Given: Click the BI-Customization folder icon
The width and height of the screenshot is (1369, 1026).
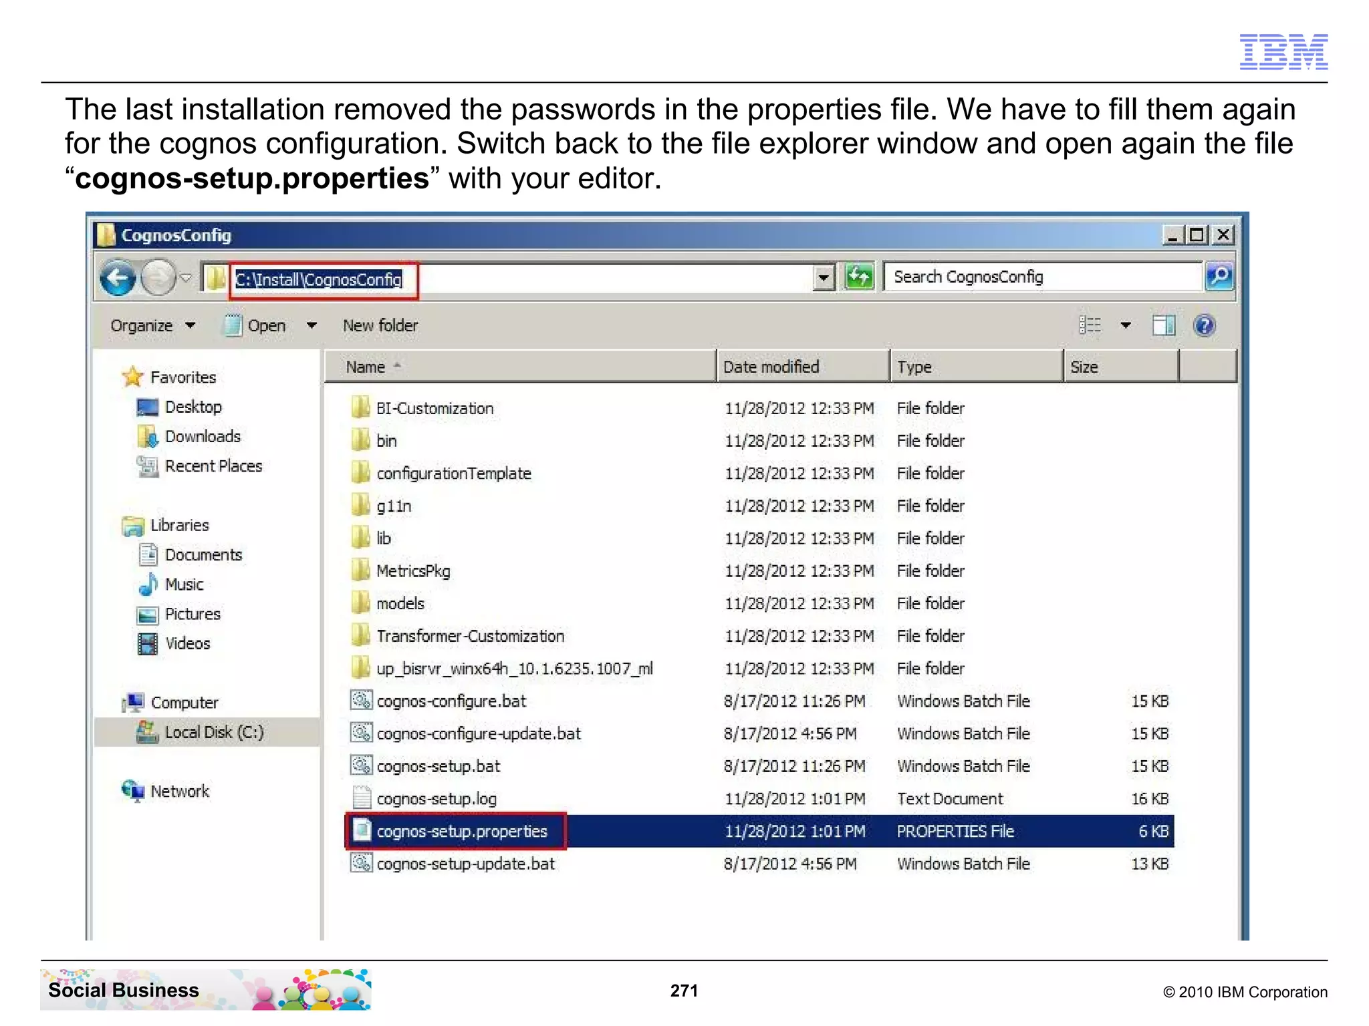Looking at the screenshot, I should coord(361,407).
